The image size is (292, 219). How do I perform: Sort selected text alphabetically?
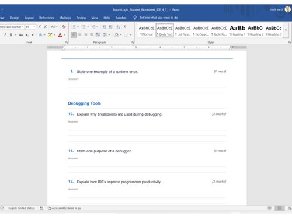point(118,27)
